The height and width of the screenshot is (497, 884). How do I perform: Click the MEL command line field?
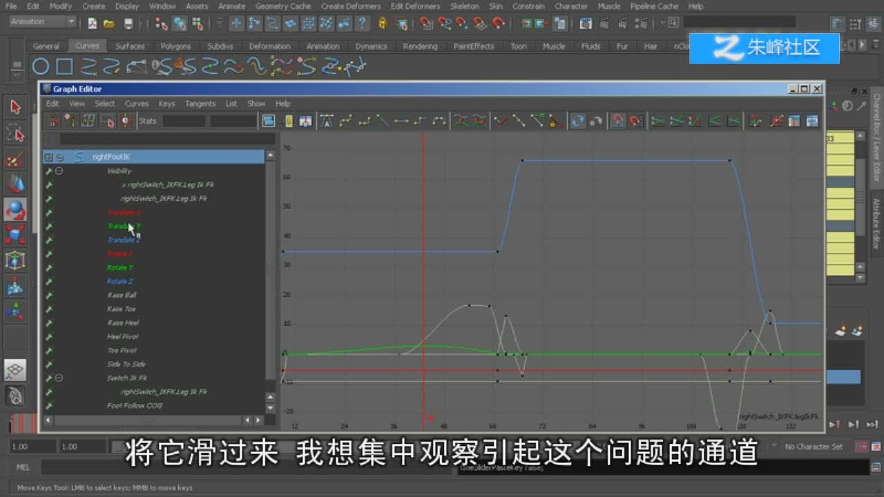[245, 467]
